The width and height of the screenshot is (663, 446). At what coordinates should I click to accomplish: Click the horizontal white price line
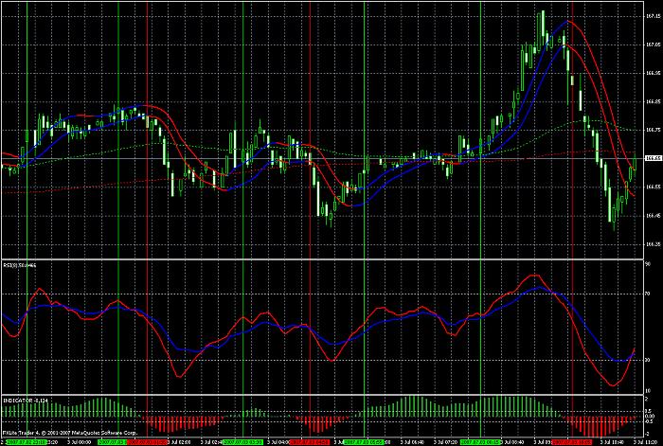(322, 158)
